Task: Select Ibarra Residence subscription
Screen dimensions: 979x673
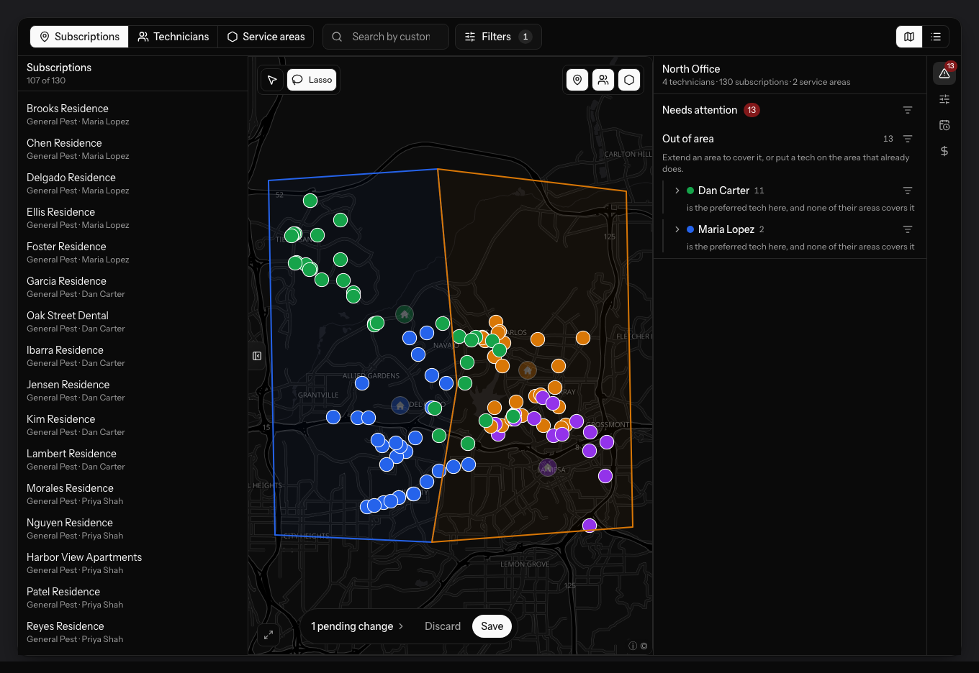Action: pos(133,356)
